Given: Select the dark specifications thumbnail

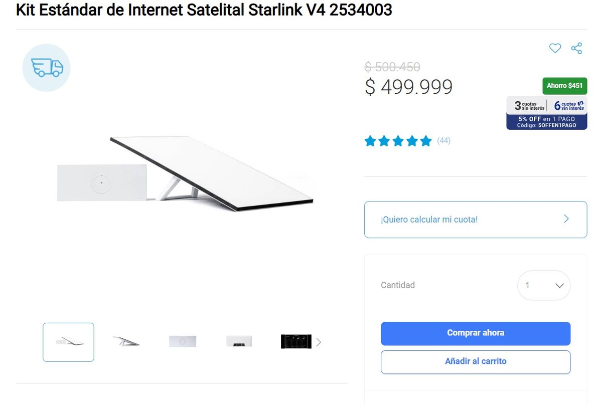Looking at the screenshot, I should pos(296,342).
